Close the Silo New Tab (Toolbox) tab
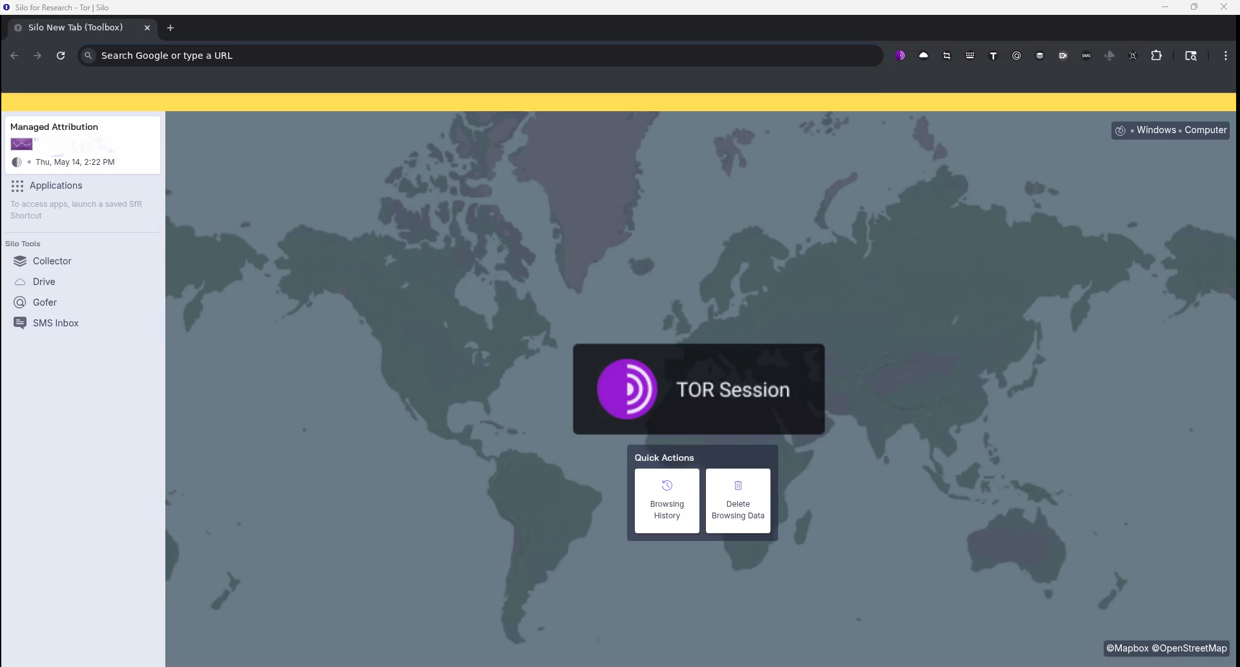The height and width of the screenshot is (667, 1240). (x=147, y=28)
